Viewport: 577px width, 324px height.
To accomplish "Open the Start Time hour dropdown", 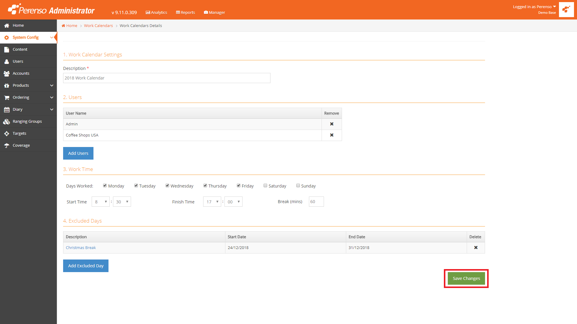I will coord(101,202).
